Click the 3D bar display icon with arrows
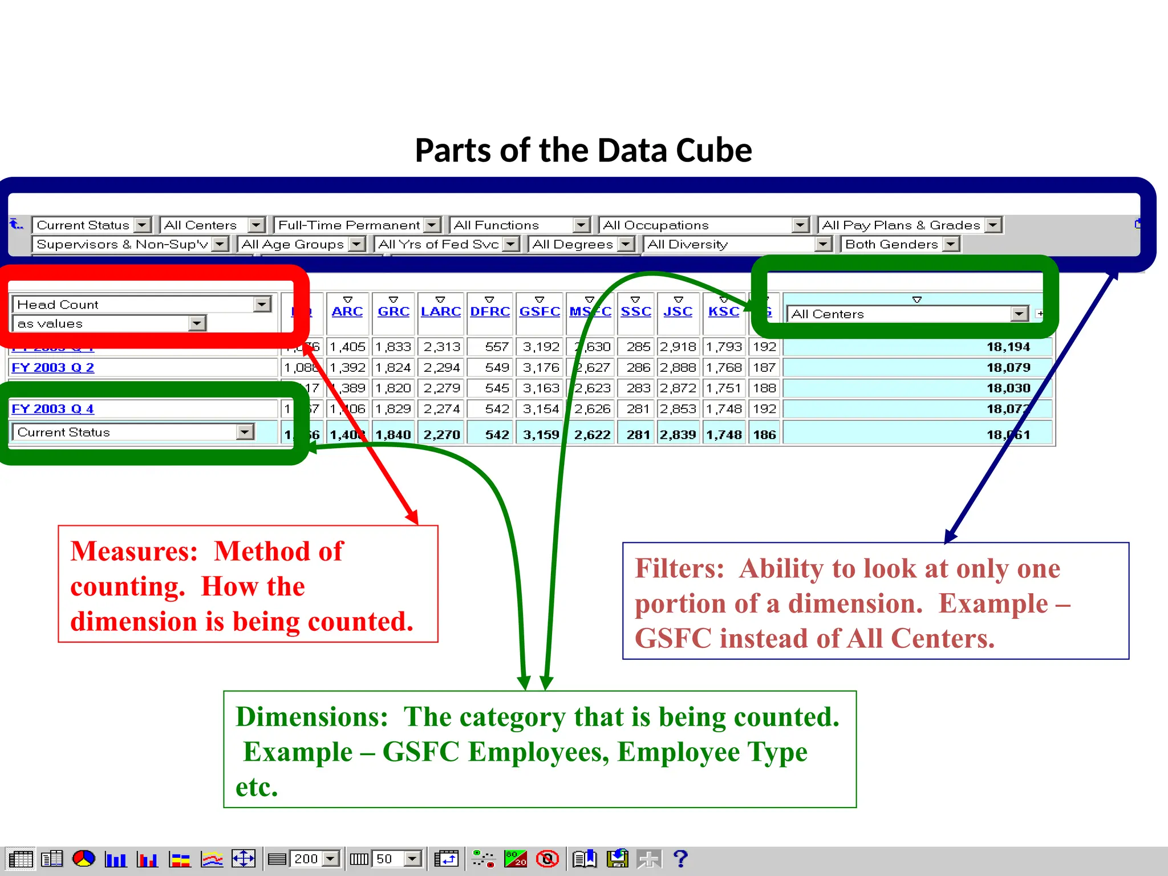 244,859
